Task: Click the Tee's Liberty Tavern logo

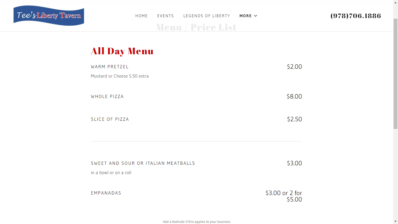Action: pyautogui.click(x=49, y=16)
